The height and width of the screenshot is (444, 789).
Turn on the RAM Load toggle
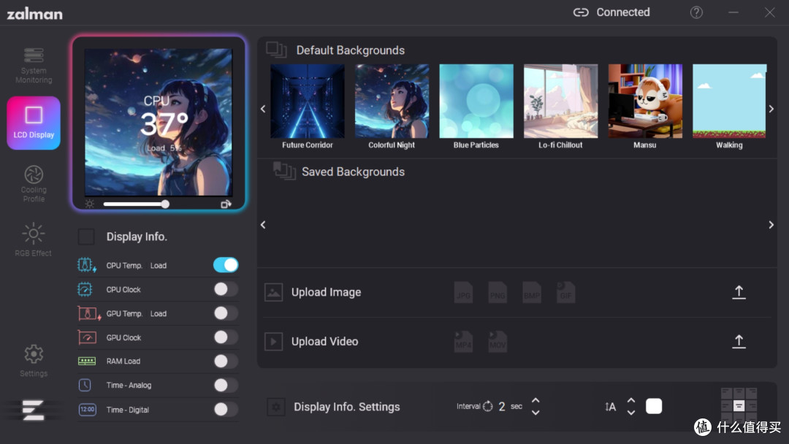click(226, 361)
